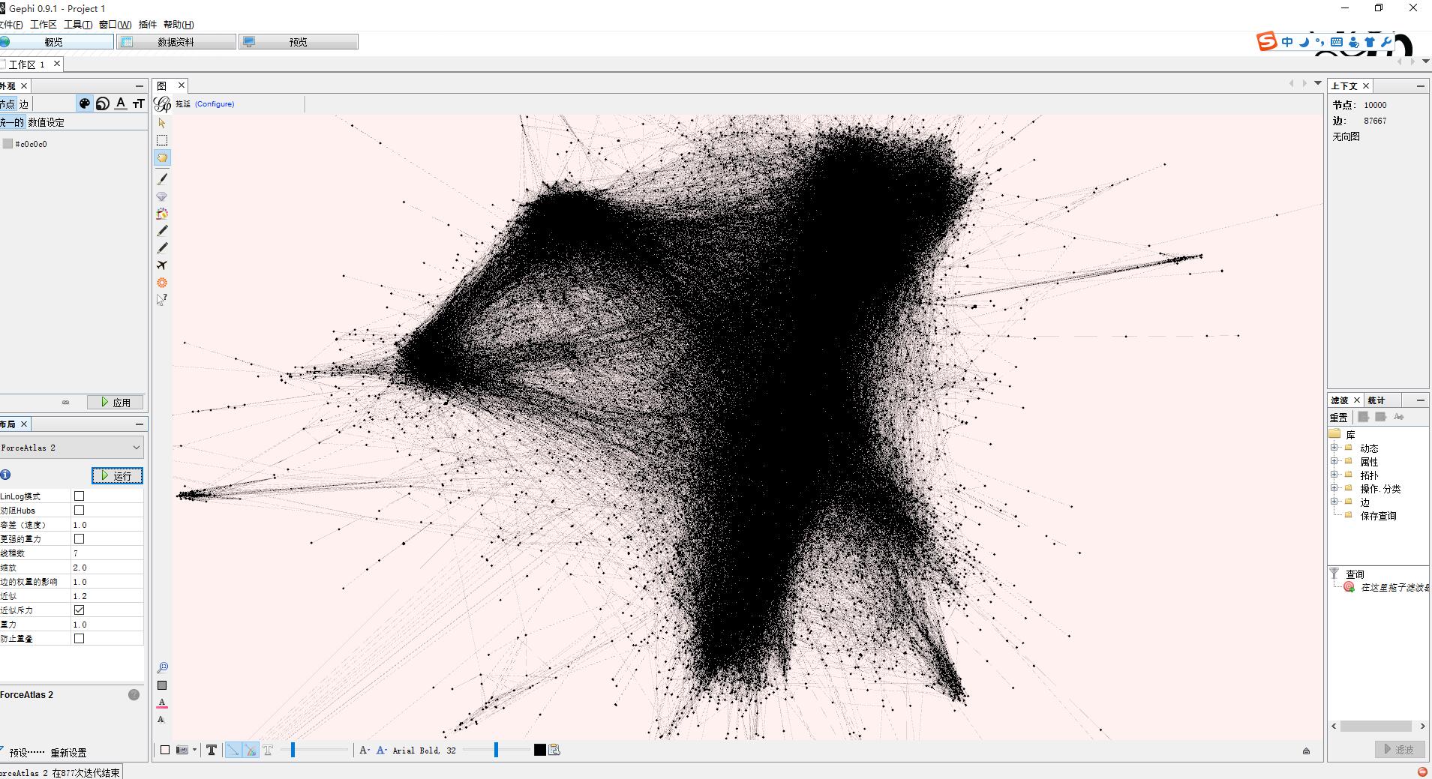The image size is (1432, 779).
Task: Click the gray reset colors square
Action: [x=162, y=685]
